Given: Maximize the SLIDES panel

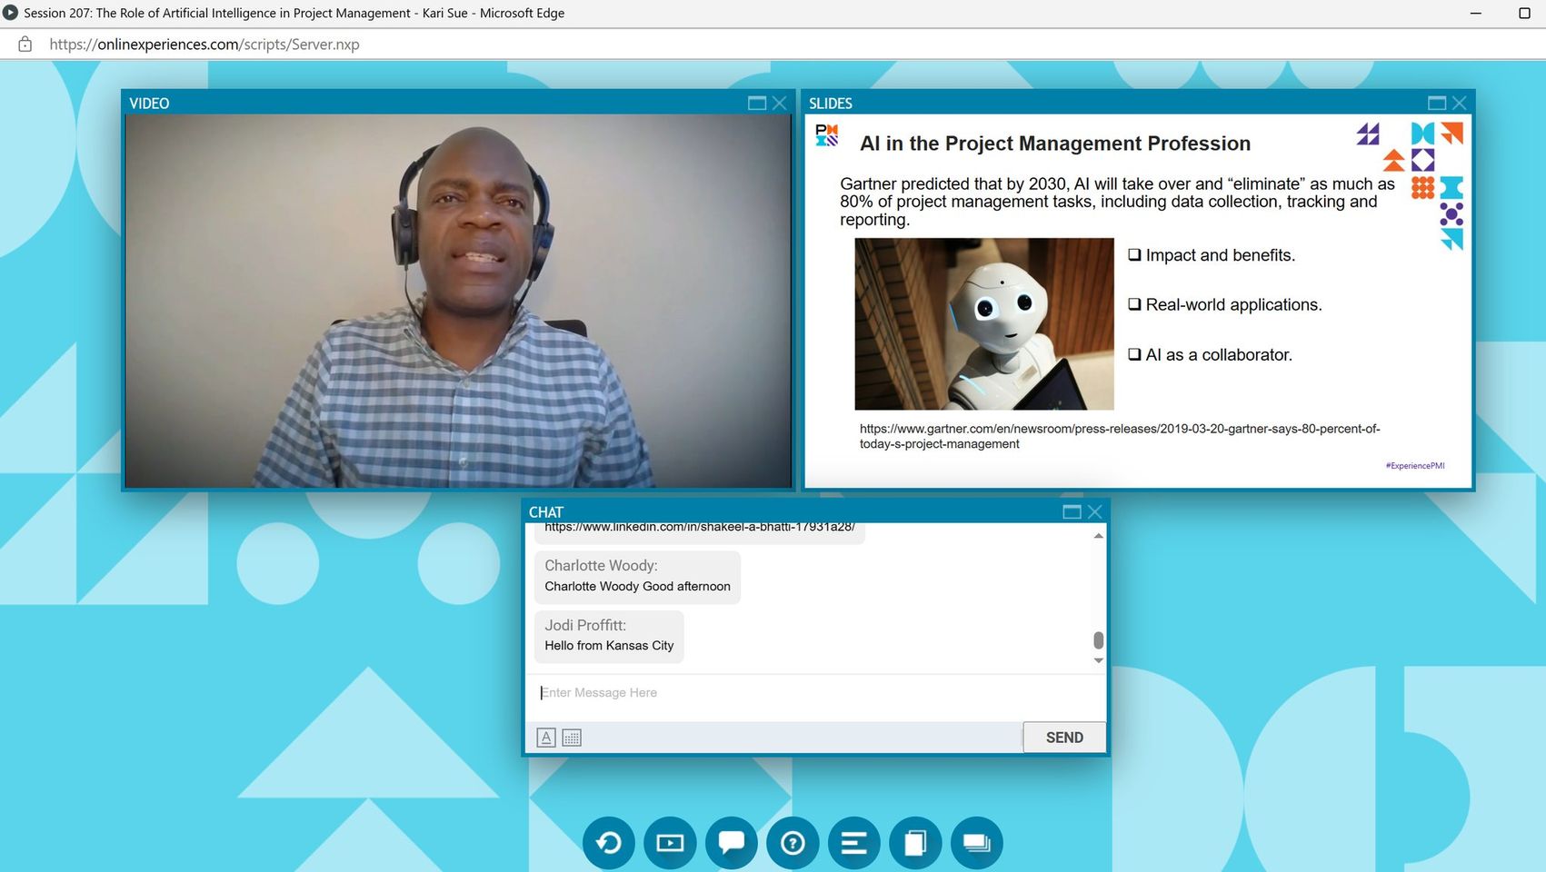Looking at the screenshot, I should 1436,104.
